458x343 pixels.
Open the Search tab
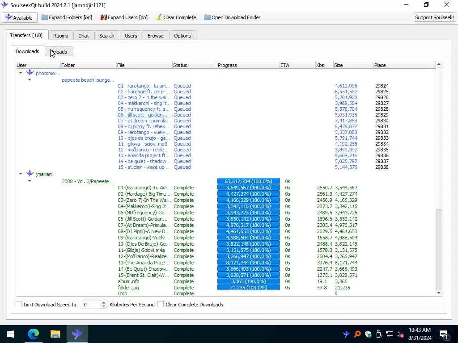(x=106, y=36)
